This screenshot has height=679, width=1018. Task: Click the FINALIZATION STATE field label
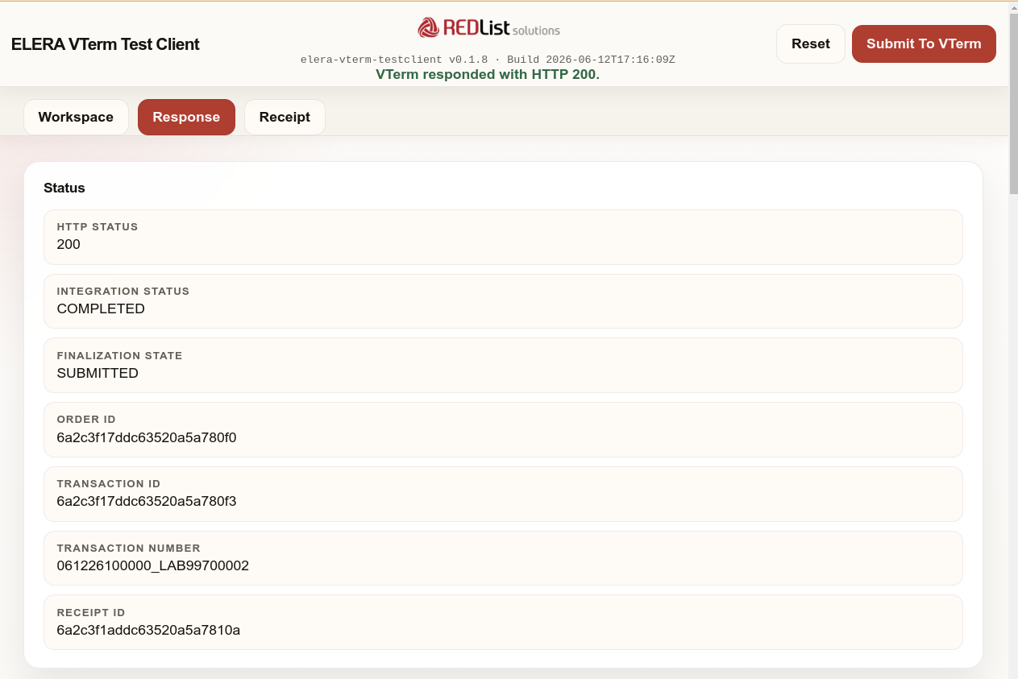click(x=119, y=355)
